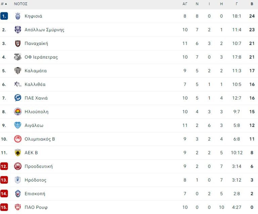This screenshot has height=214, width=258.
Task: Click the ΑΕΚ Β yellow eagle logo
Action: pos(18,153)
